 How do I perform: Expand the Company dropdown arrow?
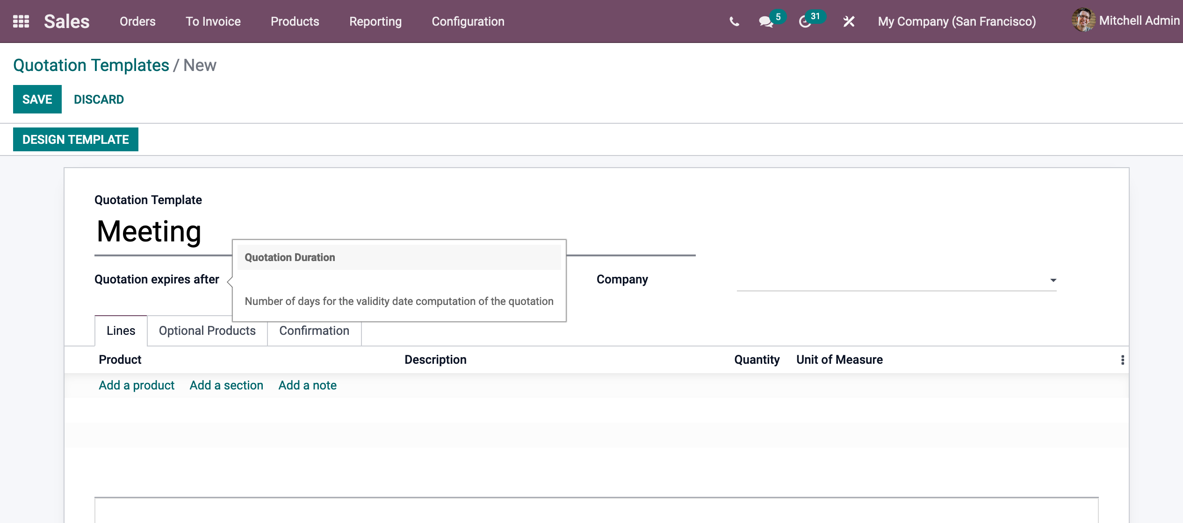[x=1053, y=280]
